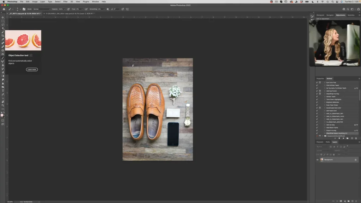
Task: Click the Wi-Fi icon in menu bar
Action: [x=322, y=2]
